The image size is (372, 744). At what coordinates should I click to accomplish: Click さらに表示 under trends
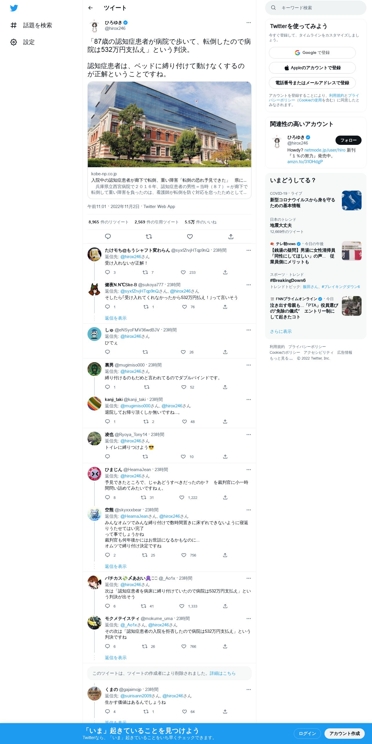tap(281, 331)
